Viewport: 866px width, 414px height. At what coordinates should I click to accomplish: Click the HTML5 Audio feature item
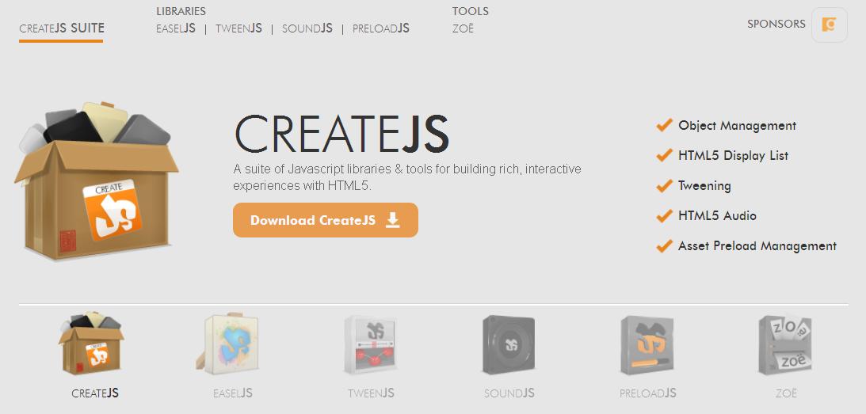tap(717, 215)
